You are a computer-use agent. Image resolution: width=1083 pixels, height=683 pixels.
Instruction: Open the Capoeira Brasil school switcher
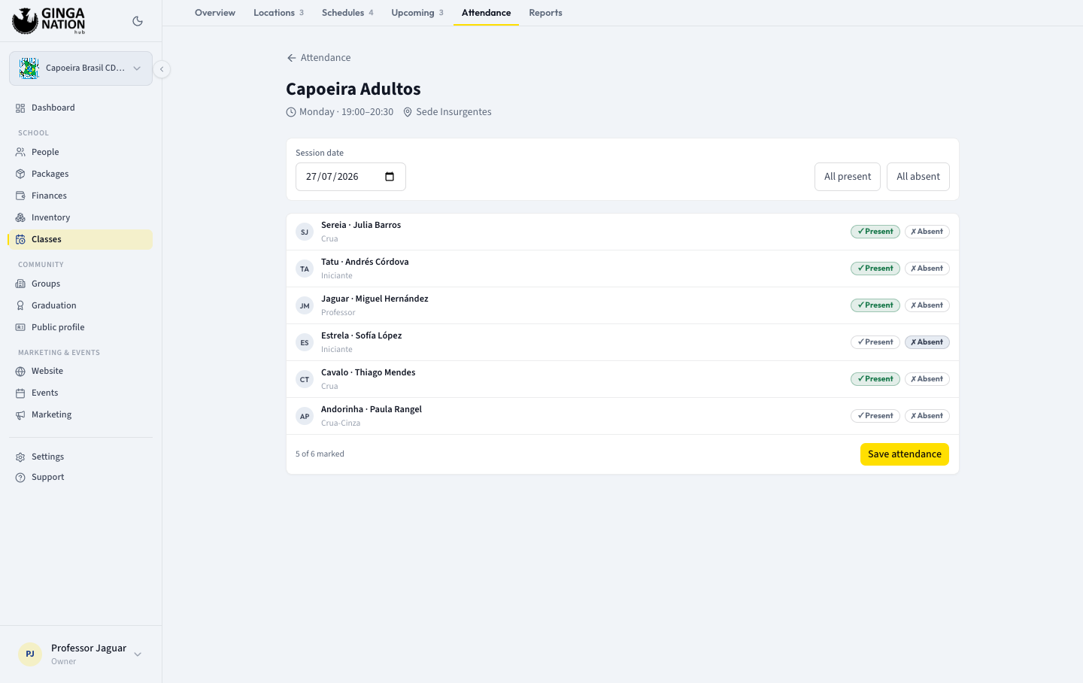pos(80,68)
